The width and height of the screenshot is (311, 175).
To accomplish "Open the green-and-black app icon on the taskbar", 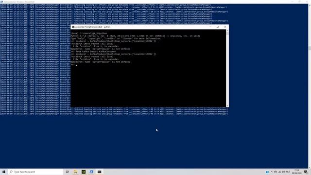I will [84, 172].
